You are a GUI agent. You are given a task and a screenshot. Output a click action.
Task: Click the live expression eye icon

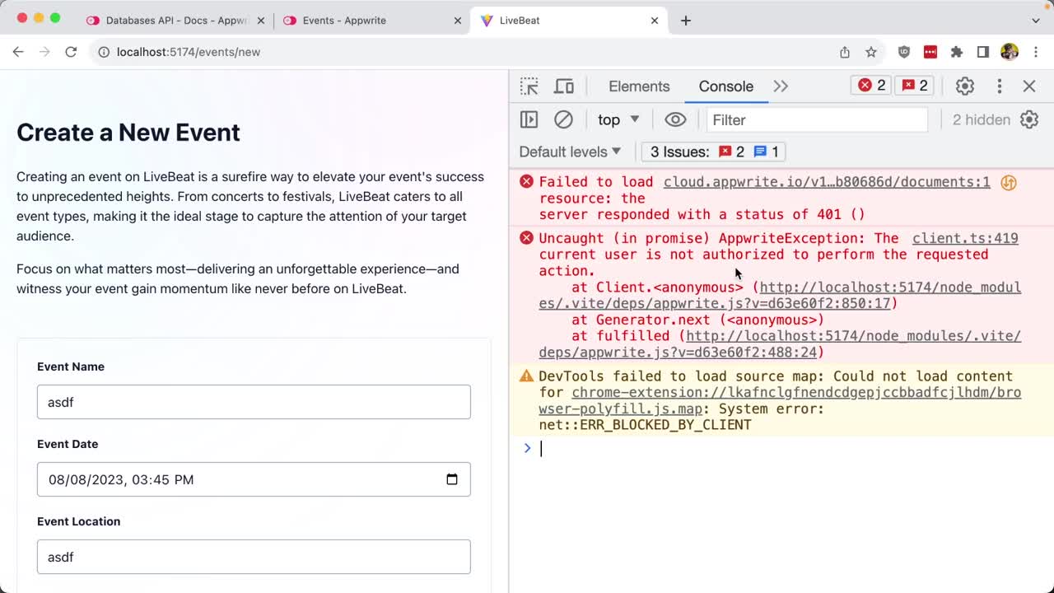675,120
